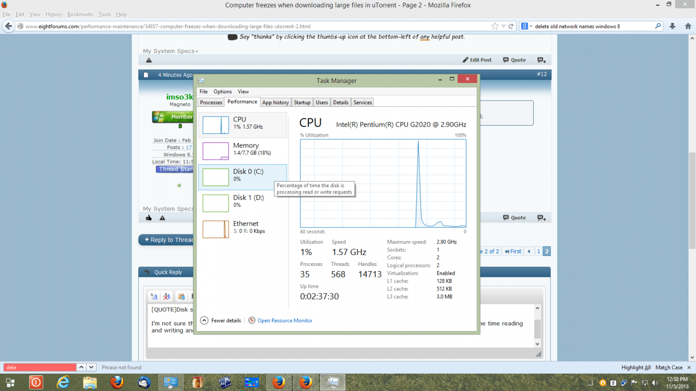
Task: Open Internet Explorer from the taskbar
Action: pos(63,382)
